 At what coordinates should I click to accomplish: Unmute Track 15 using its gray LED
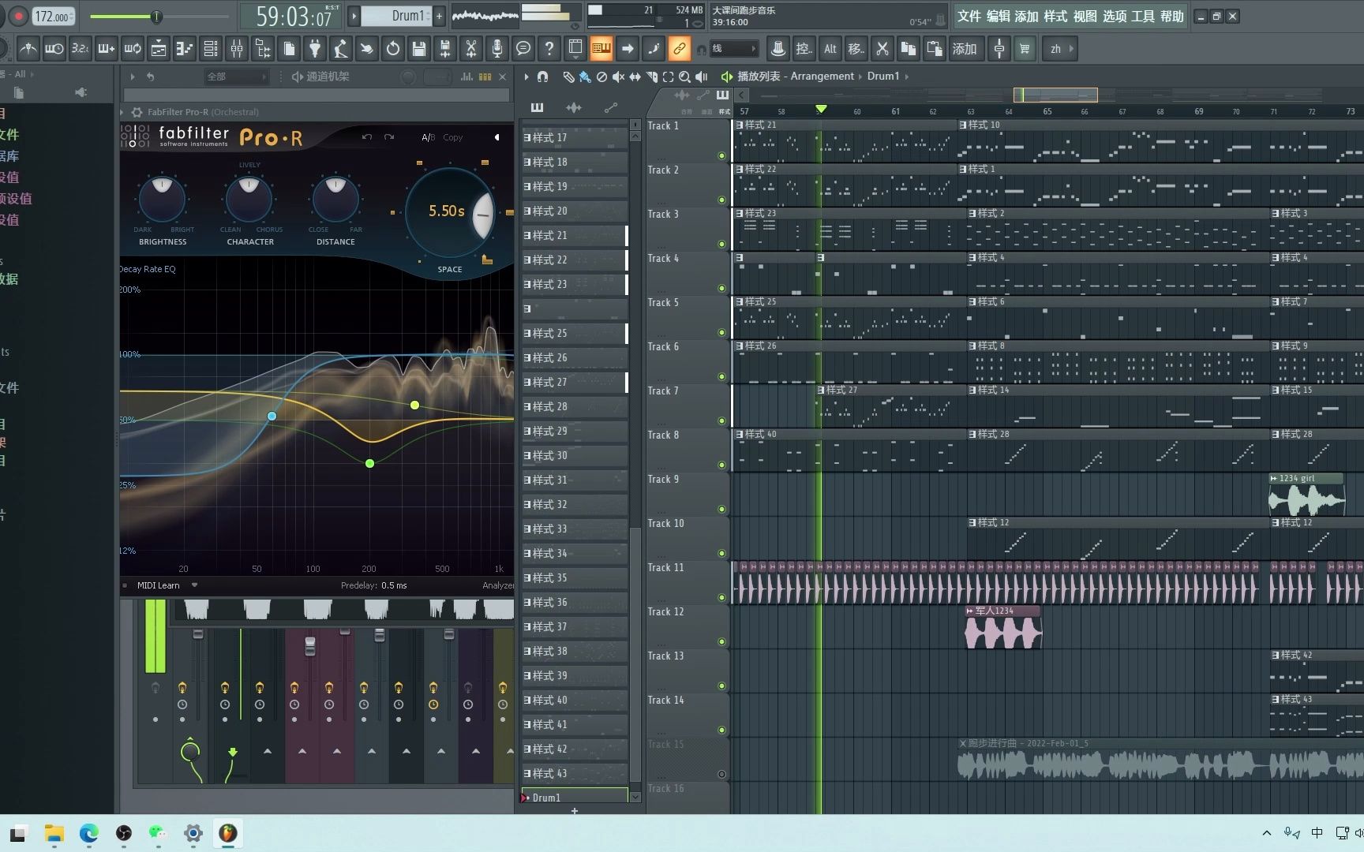click(721, 774)
